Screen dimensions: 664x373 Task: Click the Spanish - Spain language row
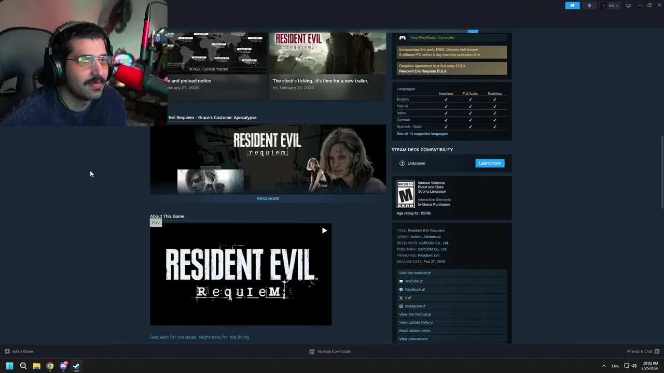[451, 126]
